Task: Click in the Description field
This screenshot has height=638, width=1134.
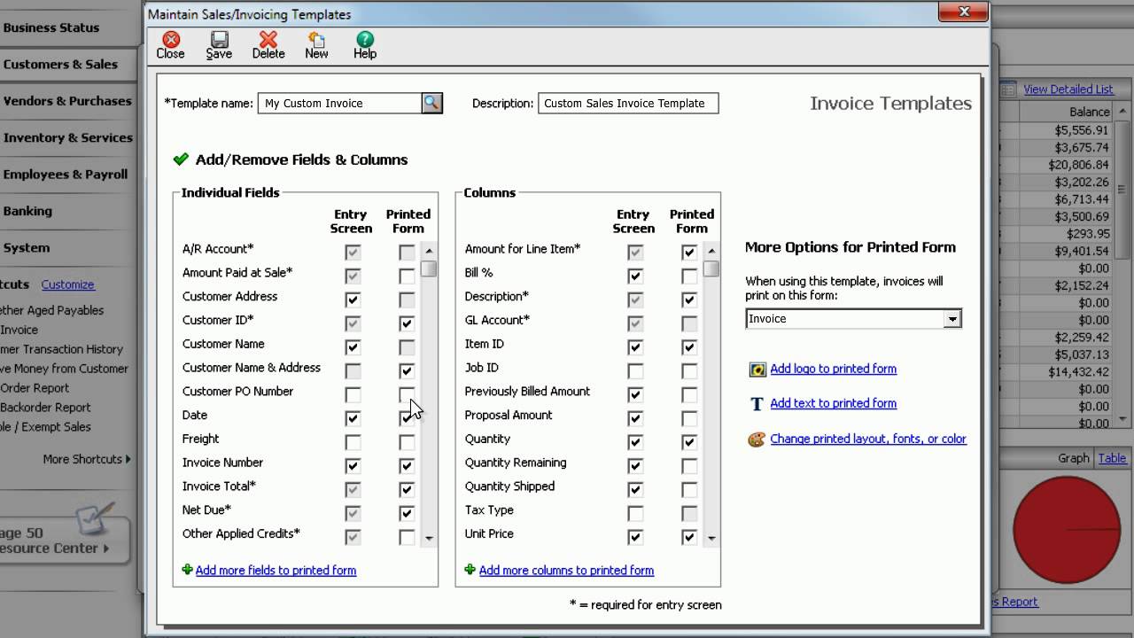Action: 628,103
